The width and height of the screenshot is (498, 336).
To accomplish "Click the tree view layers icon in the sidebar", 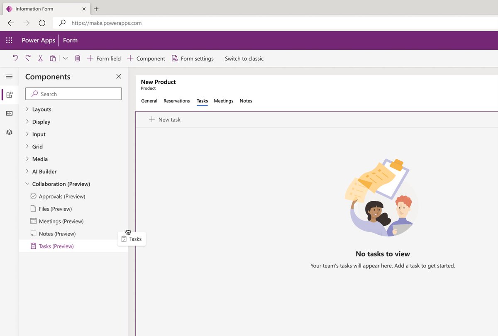I will click(9, 132).
